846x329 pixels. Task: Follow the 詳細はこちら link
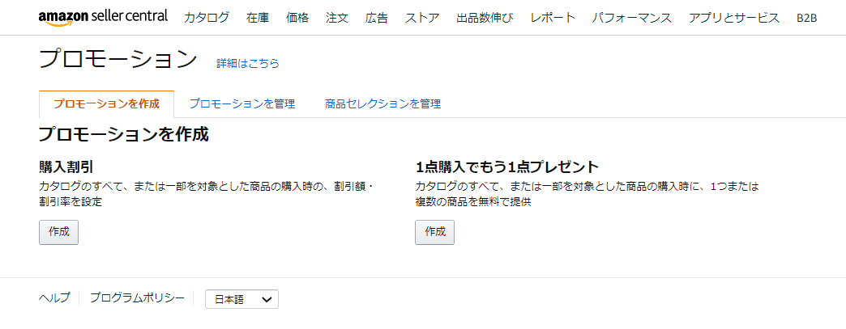[x=248, y=64]
